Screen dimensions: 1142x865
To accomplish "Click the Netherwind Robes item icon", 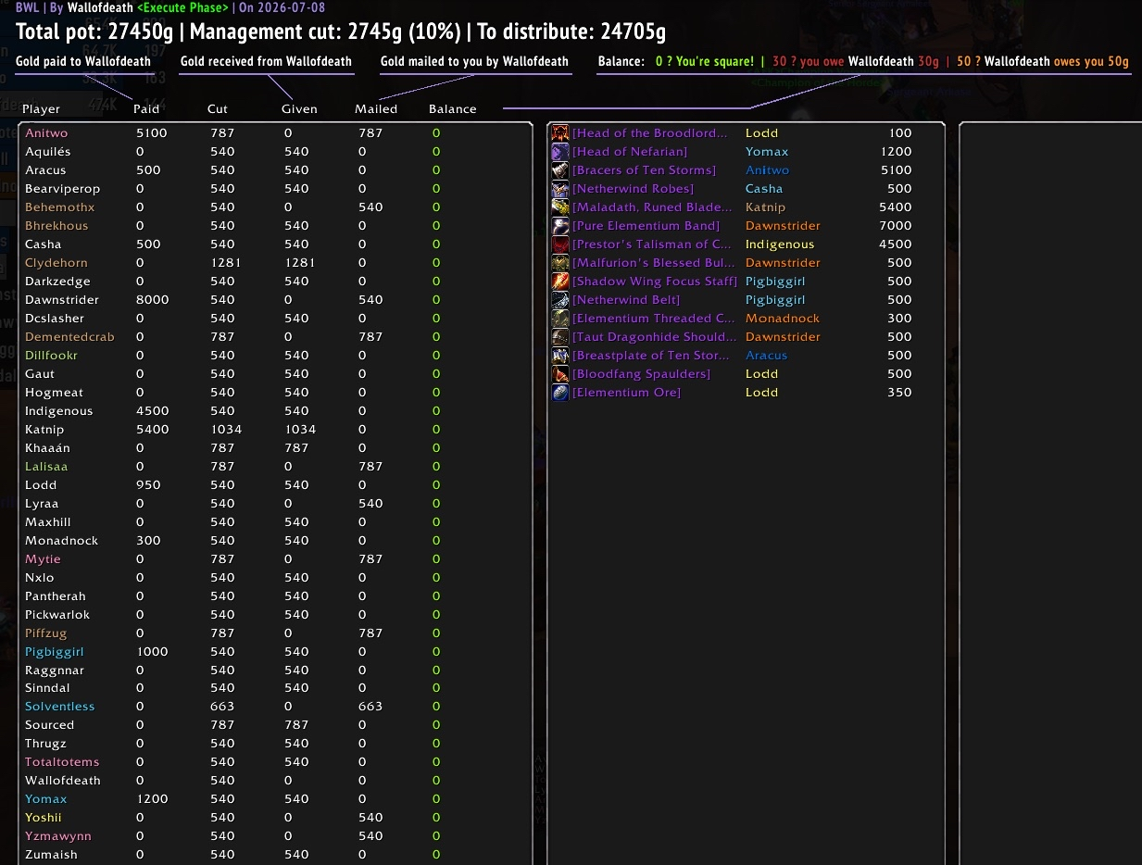I will point(560,189).
